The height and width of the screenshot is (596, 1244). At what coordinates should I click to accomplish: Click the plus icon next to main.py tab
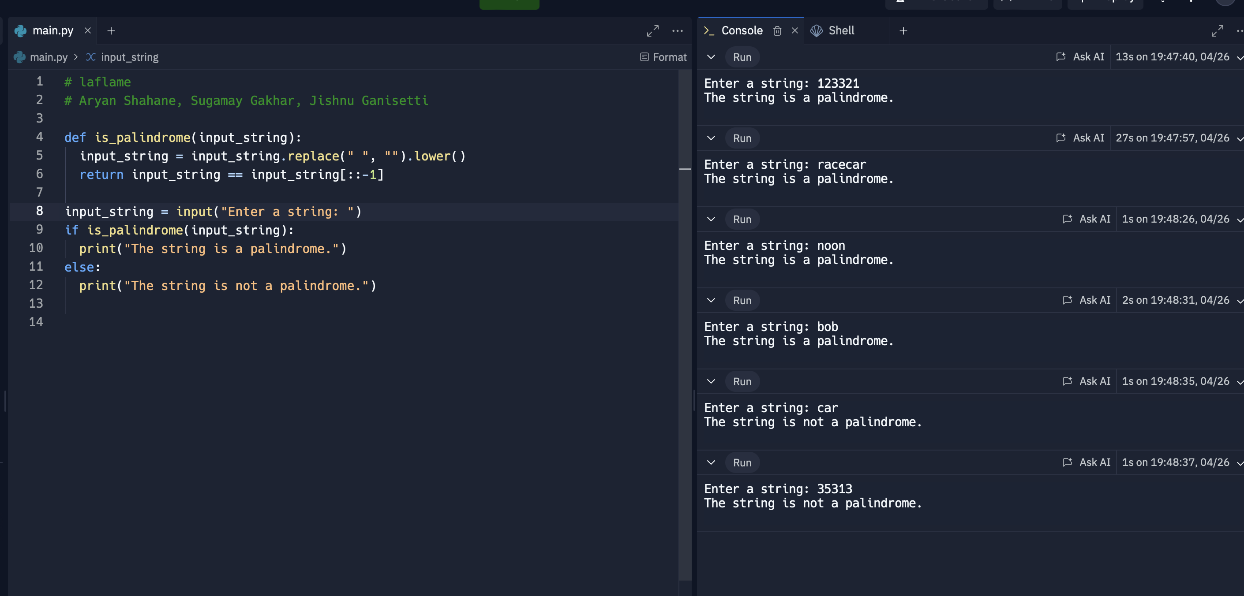pyautogui.click(x=111, y=31)
